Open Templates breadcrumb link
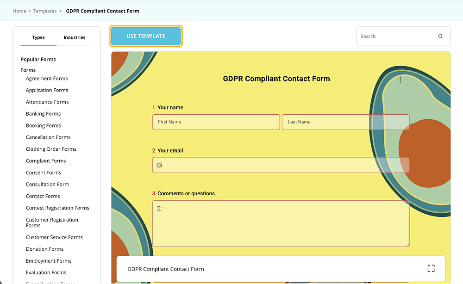463x284 pixels. (45, 11)
